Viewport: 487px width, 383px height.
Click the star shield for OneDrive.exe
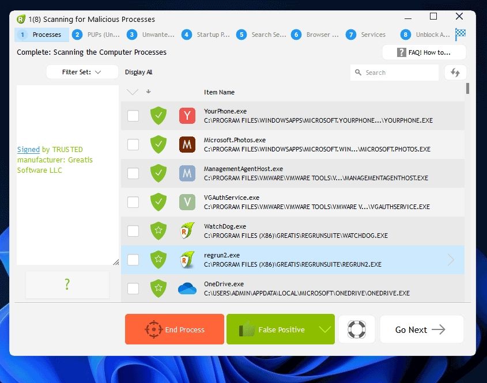(158, 289)
